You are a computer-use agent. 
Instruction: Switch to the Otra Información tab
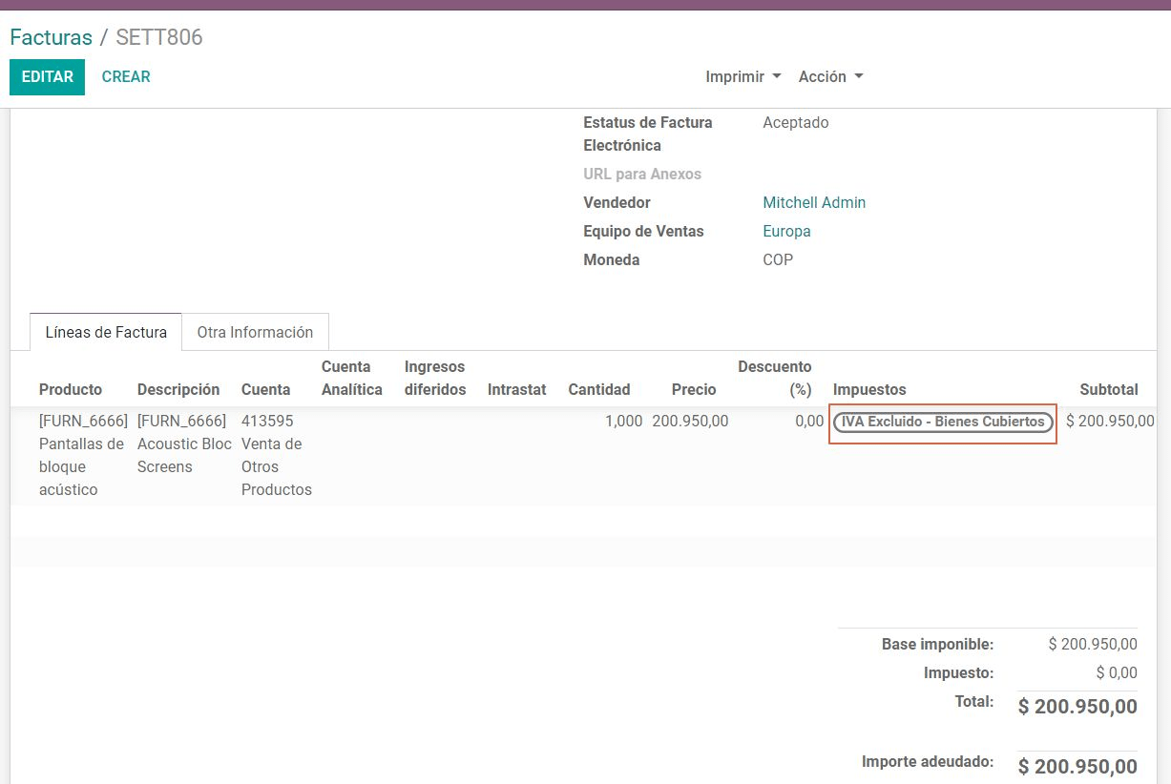click(x=255, y=332)
